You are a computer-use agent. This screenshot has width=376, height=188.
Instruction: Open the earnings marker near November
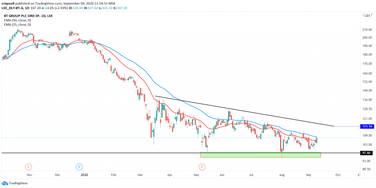pyautogui.click(x=29, y=166)
